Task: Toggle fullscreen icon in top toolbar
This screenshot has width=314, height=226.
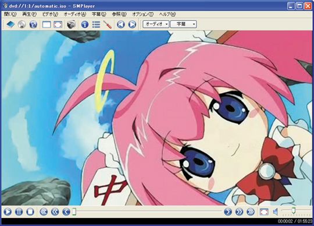Action: [x=58, y=24]
